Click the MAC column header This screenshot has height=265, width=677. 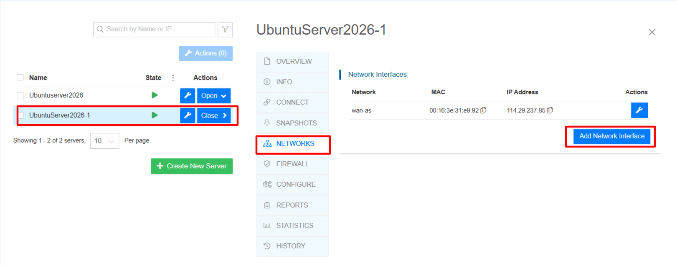(438, 92)
